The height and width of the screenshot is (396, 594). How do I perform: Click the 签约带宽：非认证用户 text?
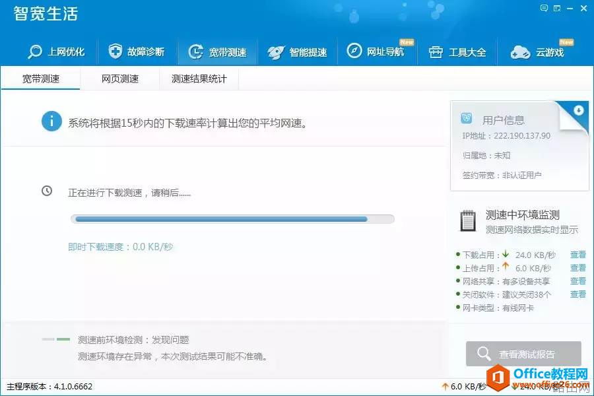(502, 175)
